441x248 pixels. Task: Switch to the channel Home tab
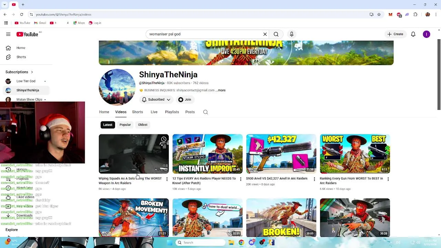point(104,112)
